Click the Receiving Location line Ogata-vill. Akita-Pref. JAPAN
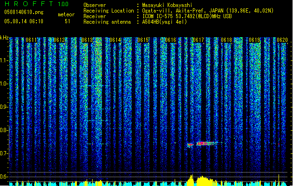This screenshot has width=293, height=186. pos(208,11)
